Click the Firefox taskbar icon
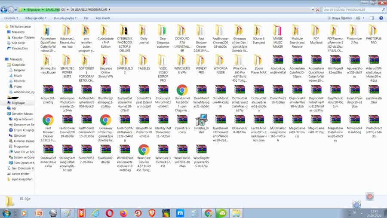Viewport: 387px width, 218px height. [x=124, y=212]
